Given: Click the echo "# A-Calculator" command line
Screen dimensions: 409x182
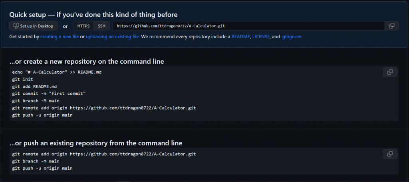Looking at the screenshot, I should [x=57, y=72].
